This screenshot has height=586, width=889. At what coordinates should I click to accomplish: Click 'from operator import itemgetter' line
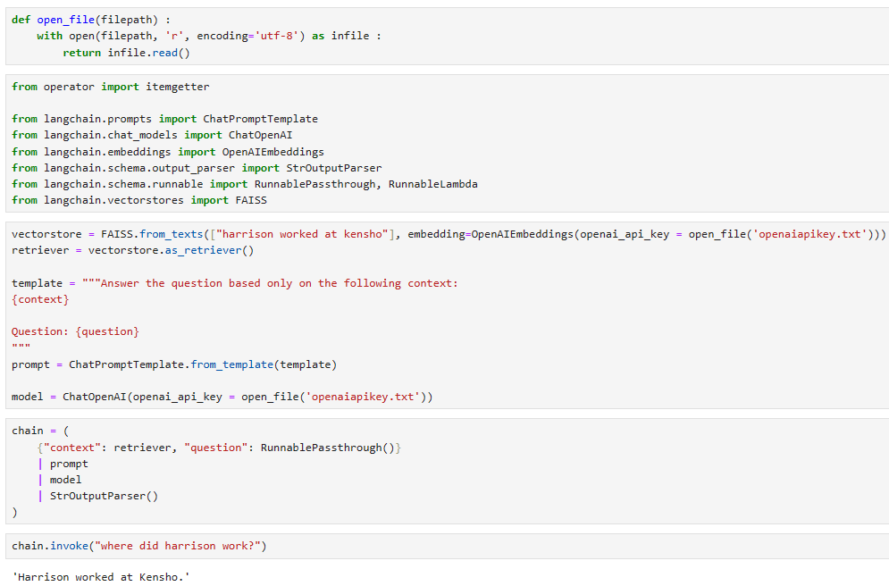[111, 87]
